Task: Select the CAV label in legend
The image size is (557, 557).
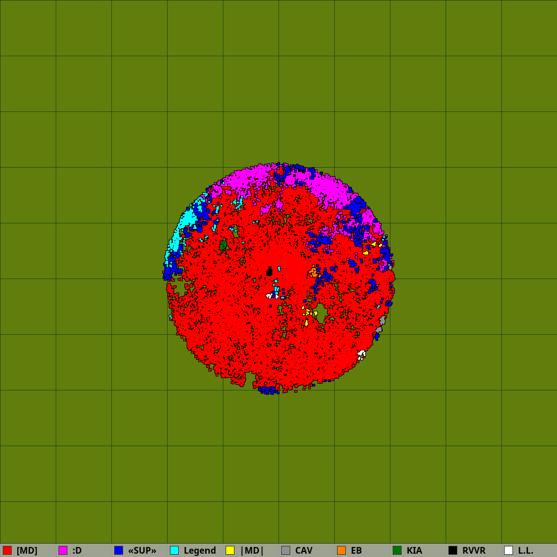Action: coord(304,550)
